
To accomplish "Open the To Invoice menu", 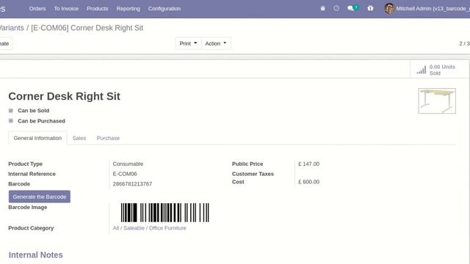I will click(66, 9).
